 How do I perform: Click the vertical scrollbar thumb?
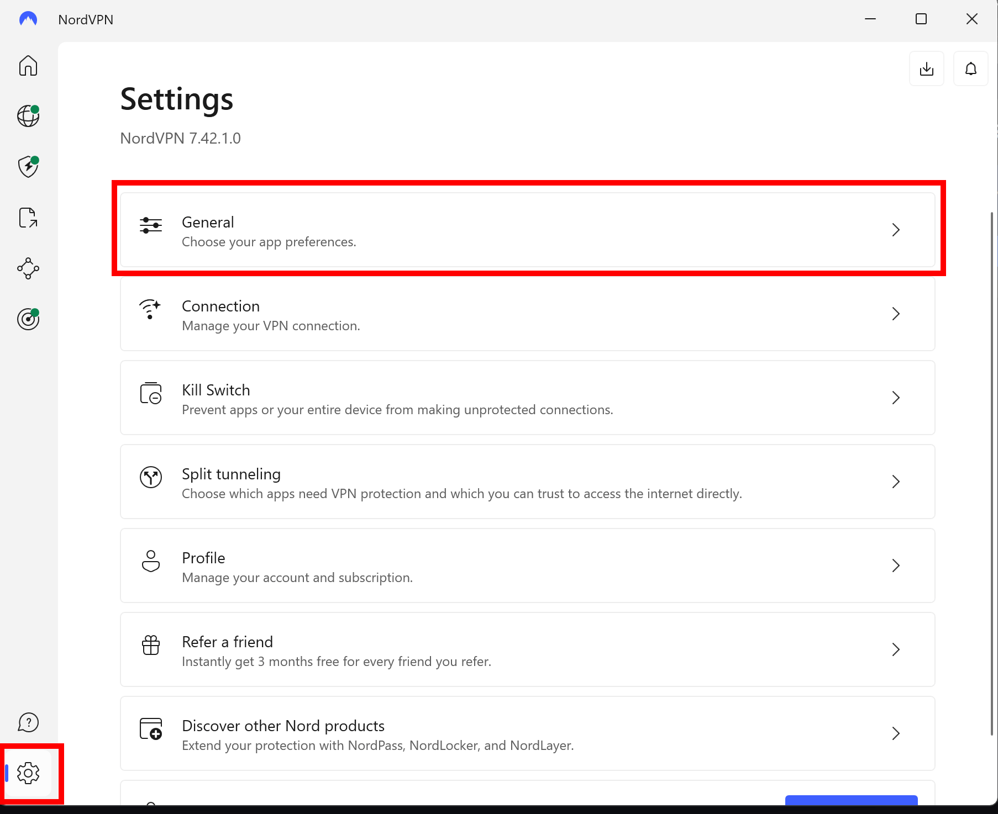tap(992, 473)
